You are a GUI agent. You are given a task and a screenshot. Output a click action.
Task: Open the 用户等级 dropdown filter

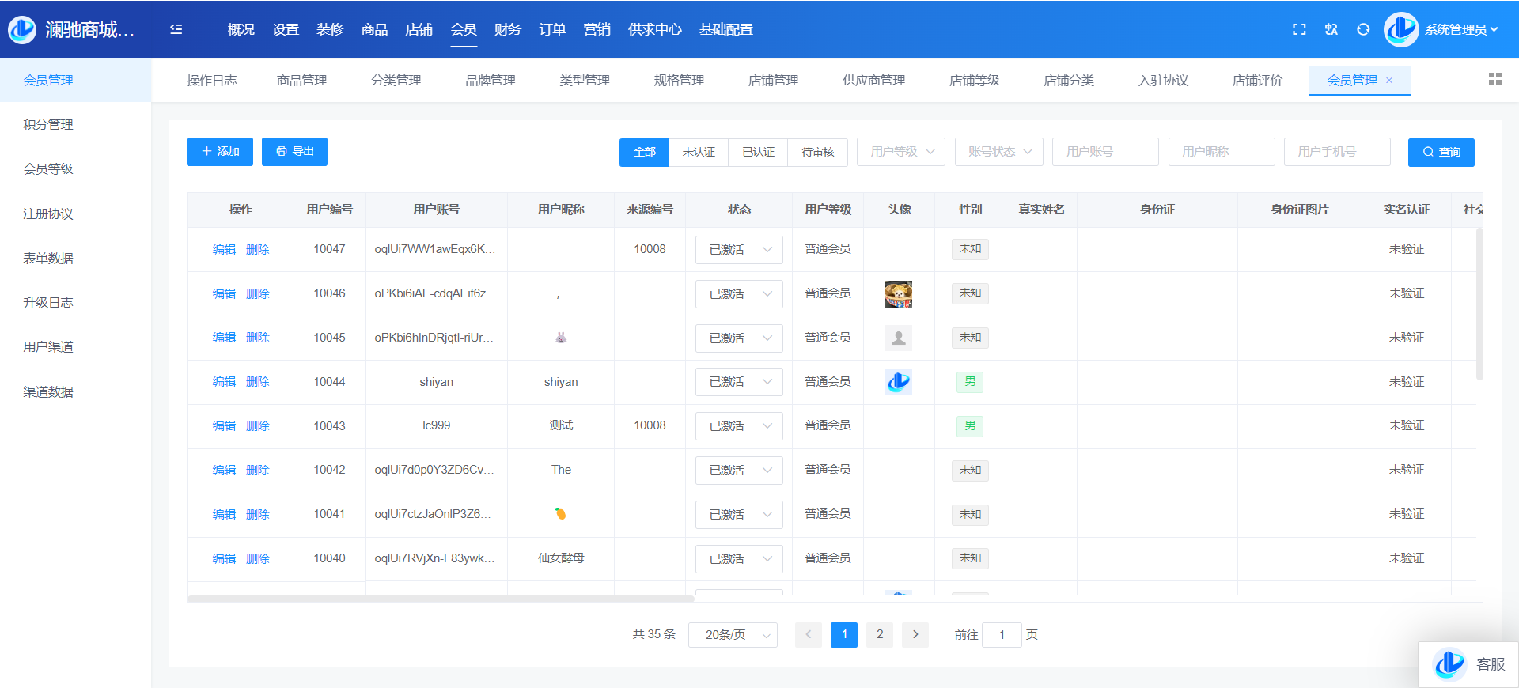pos(901,152)
